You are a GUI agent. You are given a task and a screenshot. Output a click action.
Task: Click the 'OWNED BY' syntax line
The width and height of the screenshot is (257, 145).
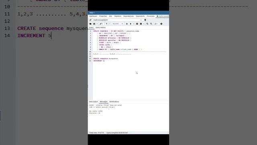tap(119, 49)
